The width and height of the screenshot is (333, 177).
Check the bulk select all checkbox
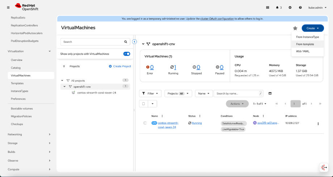point(144,104)
